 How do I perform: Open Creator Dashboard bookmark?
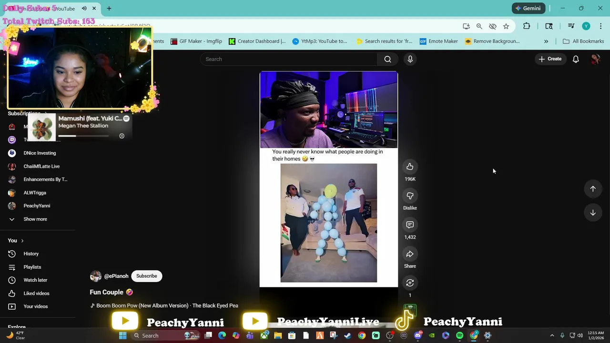(257, 41)
